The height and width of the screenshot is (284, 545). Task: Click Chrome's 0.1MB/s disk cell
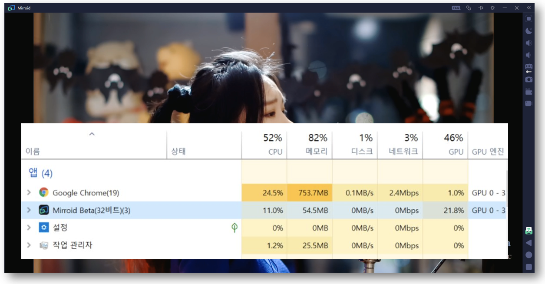click(x=355, y=193)
